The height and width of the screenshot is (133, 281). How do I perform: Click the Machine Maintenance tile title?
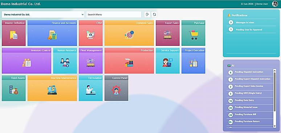click(64, 78)
